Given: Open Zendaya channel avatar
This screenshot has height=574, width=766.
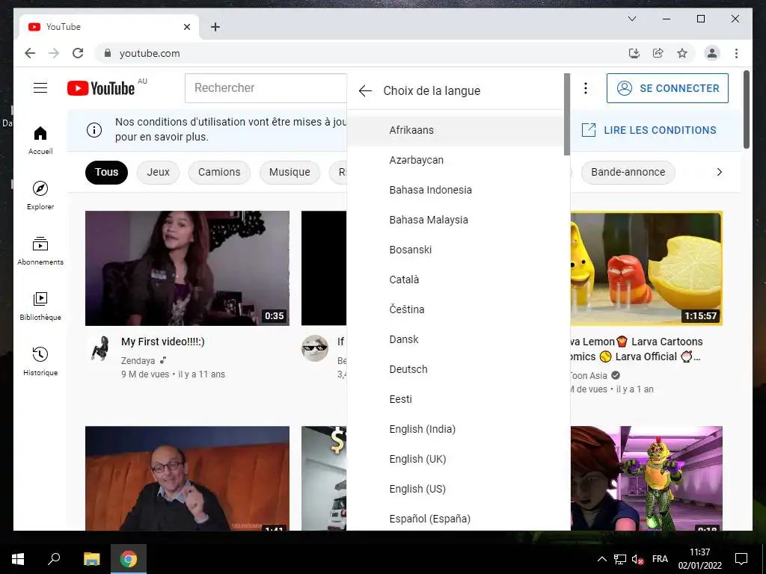Looking at the screenshot, I should (101, 348).
